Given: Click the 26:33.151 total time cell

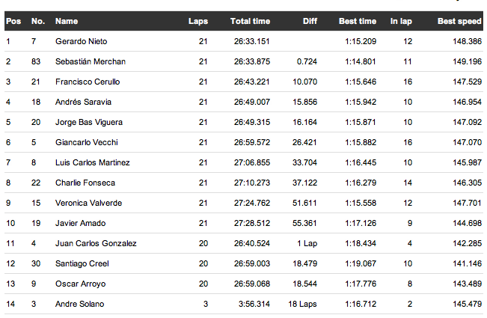Looking at the screenshot, I should pos(251,41).
